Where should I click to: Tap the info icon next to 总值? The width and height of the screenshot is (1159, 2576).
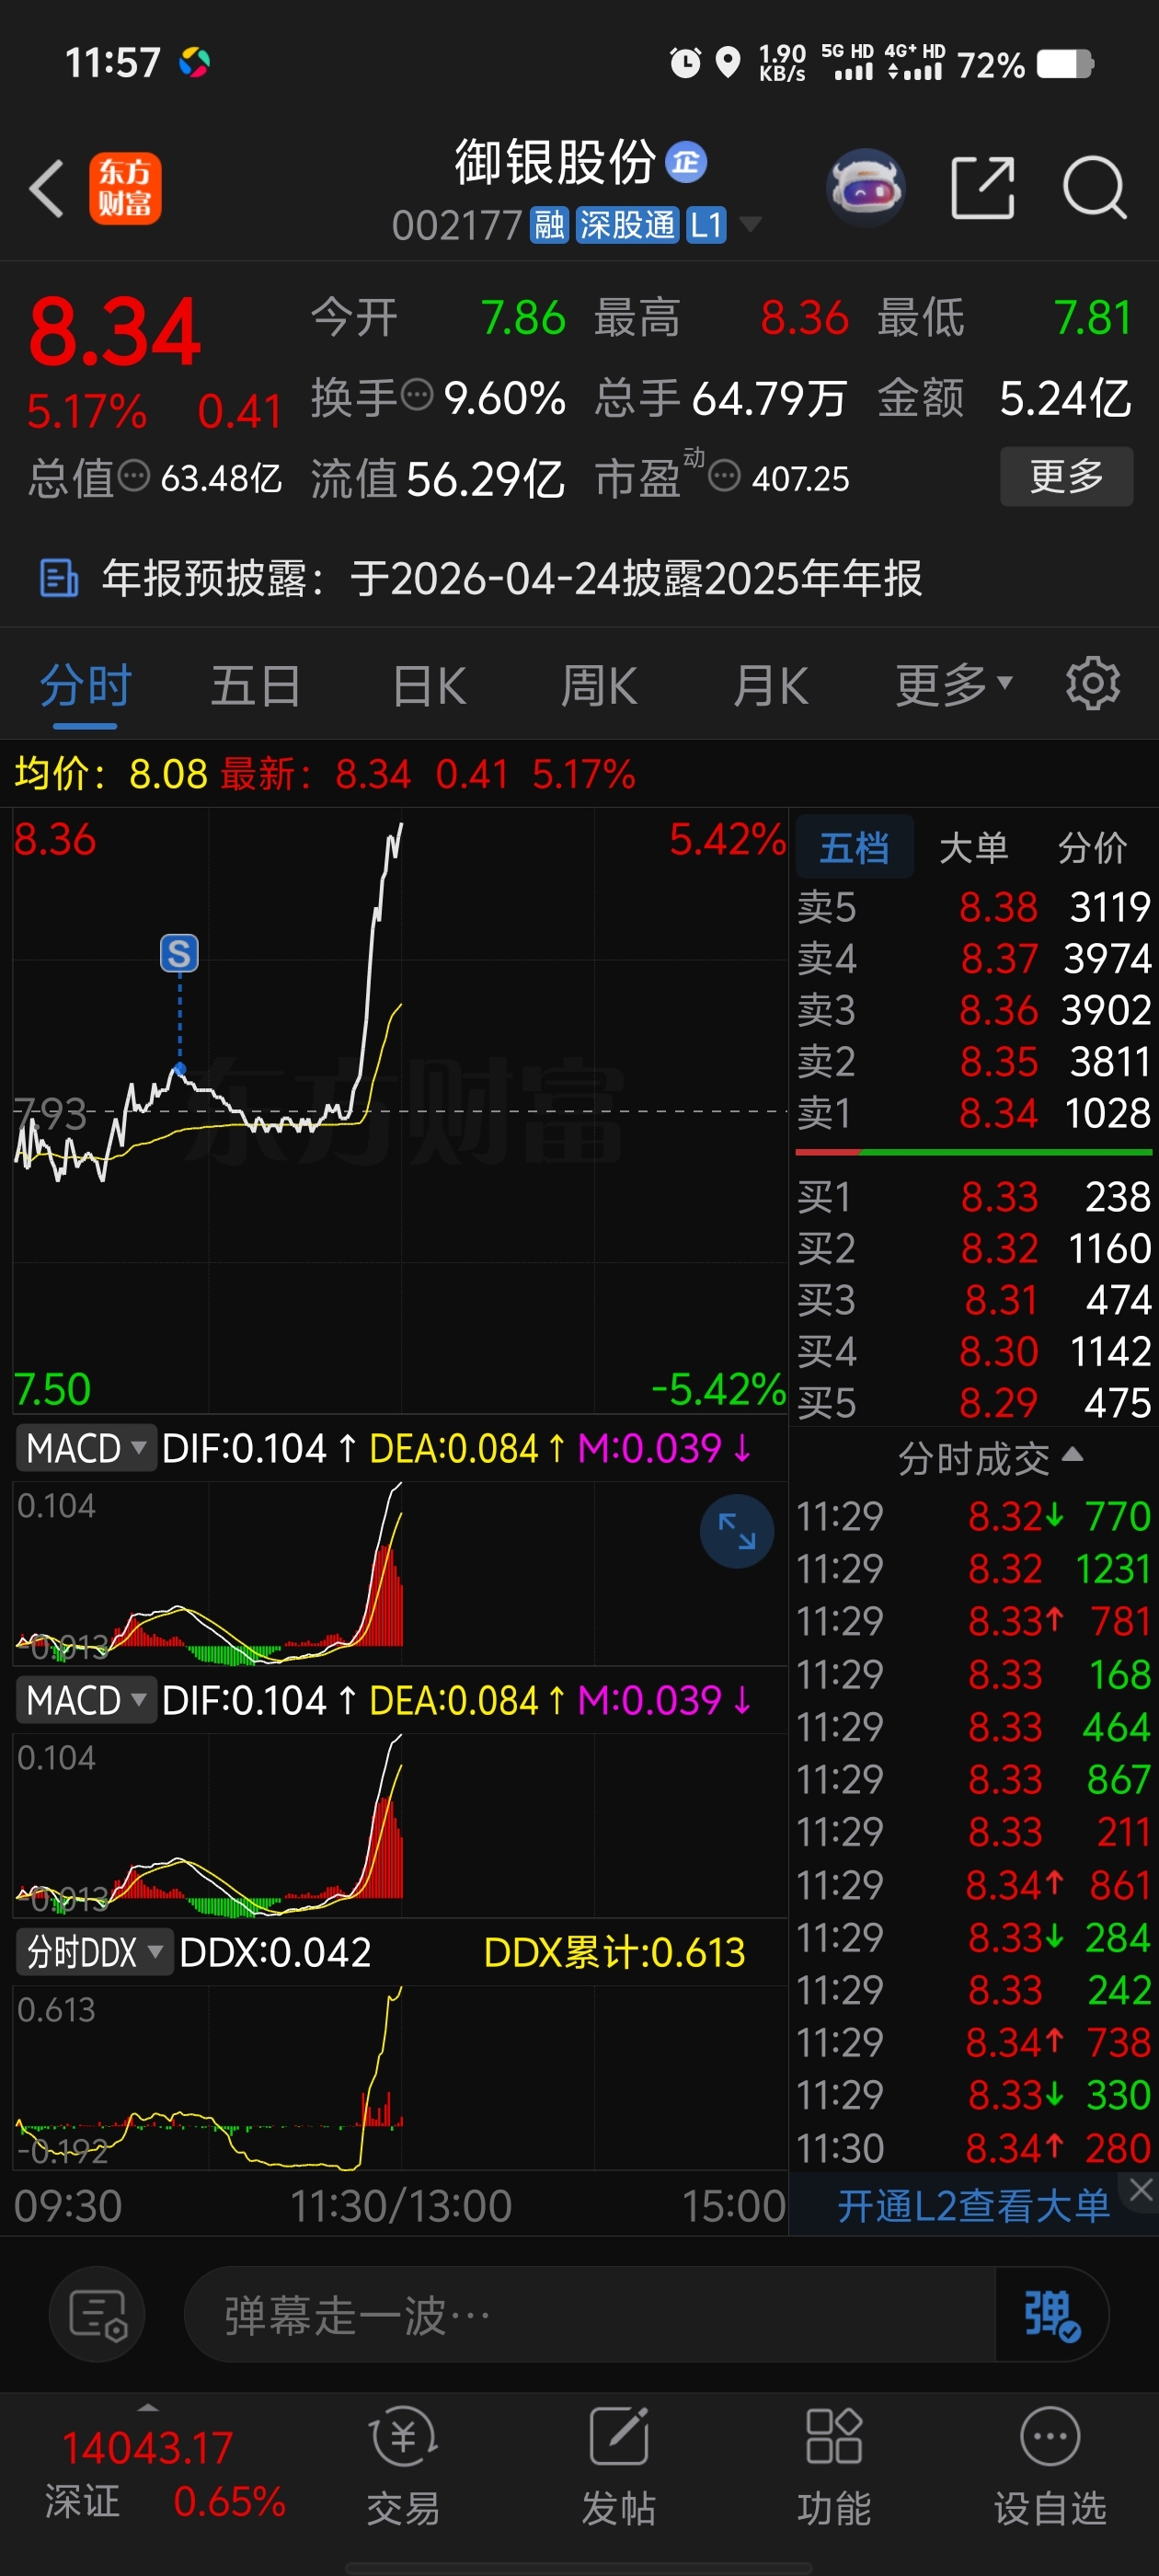click(133, 476)
